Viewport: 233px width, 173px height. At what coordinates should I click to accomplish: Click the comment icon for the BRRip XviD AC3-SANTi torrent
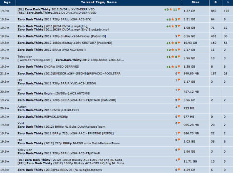pyautogui.click(x=179, y=49)
